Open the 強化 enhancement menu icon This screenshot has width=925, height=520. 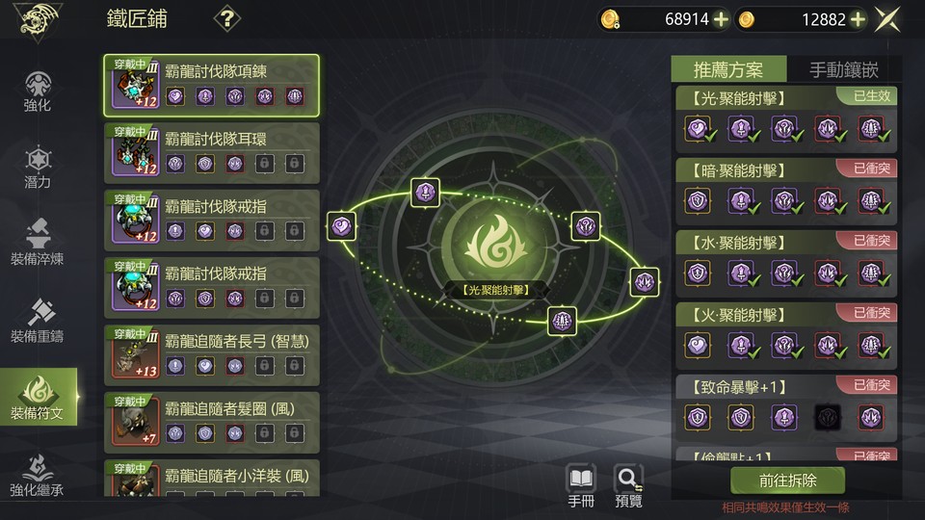point(38,91)
